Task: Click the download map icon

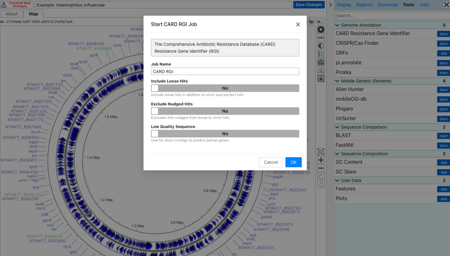Action: [321, 70]
